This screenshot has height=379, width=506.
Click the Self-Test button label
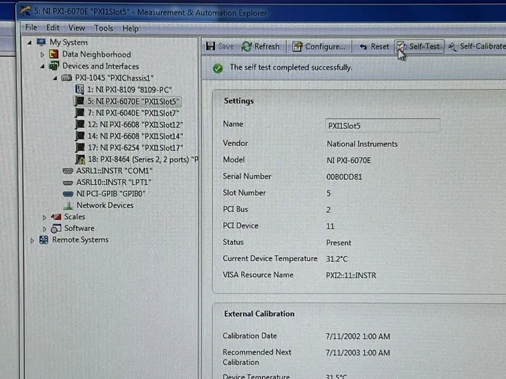click(424, 46)
